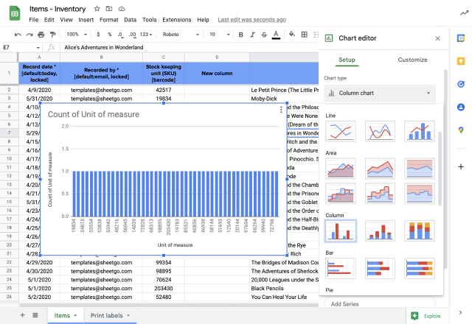Increase decimal places icon
Screen dimensions: 472x324
133,35
